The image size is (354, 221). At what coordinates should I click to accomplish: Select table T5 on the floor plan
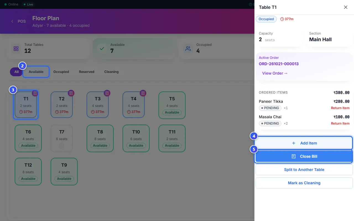pyautogui.click(x=172, y=105)
